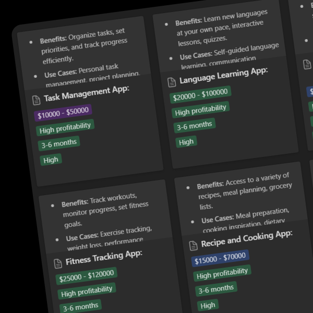Screen dimensions: 313x313
Task: Click the blue $15000 - $70000 tag
Action: pos(220,258)
